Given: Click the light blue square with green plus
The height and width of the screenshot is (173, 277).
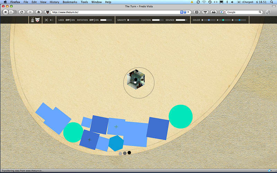Looking at the screenshot, I should pos(116,127).
